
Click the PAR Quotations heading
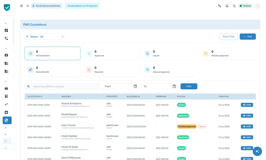(35, 25)
